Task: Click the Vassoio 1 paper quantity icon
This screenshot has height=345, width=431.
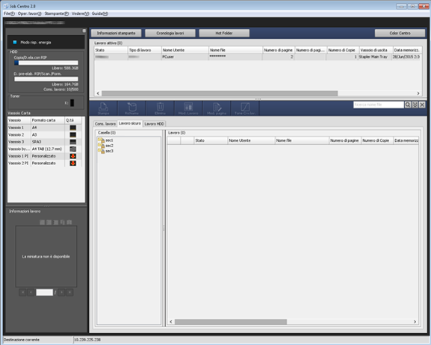Action: tap(73, 128)
